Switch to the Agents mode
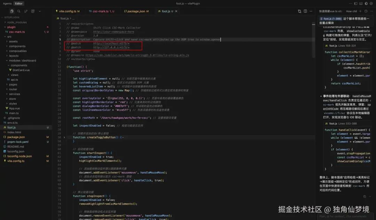 coord(7,3)
